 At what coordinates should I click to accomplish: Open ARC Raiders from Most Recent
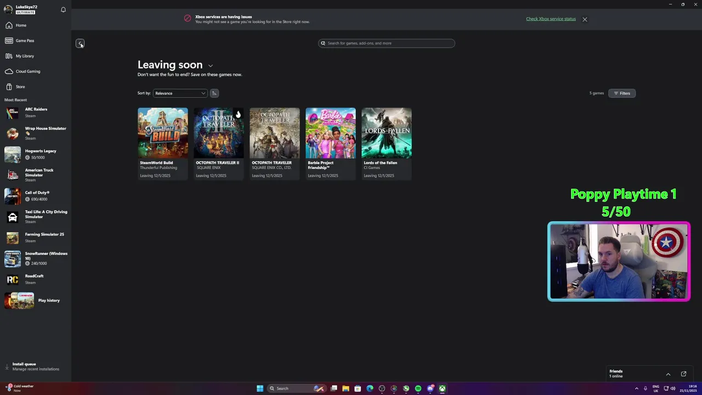coord(36,112)
